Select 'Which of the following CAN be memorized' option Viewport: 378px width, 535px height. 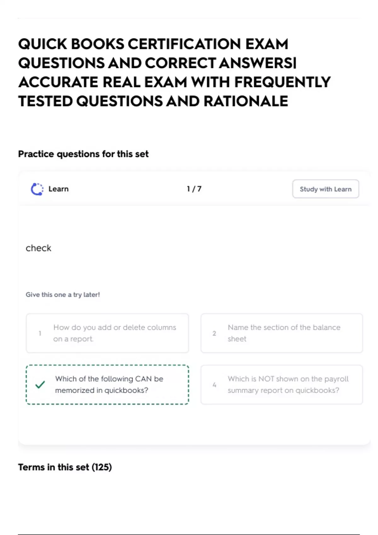[107, 385]
